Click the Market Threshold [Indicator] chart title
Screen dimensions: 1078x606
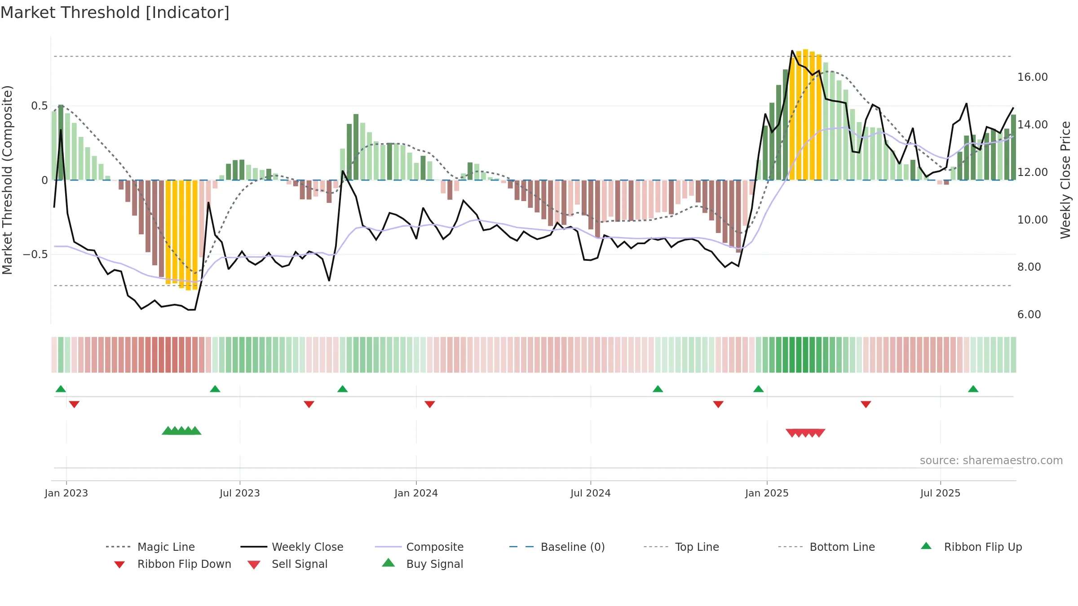pos(115,13)
